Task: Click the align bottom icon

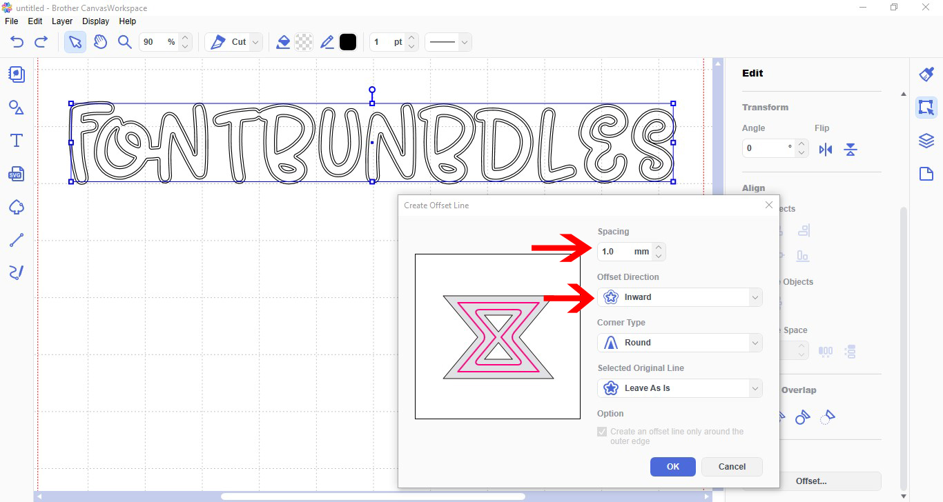Action: (803, 256)
